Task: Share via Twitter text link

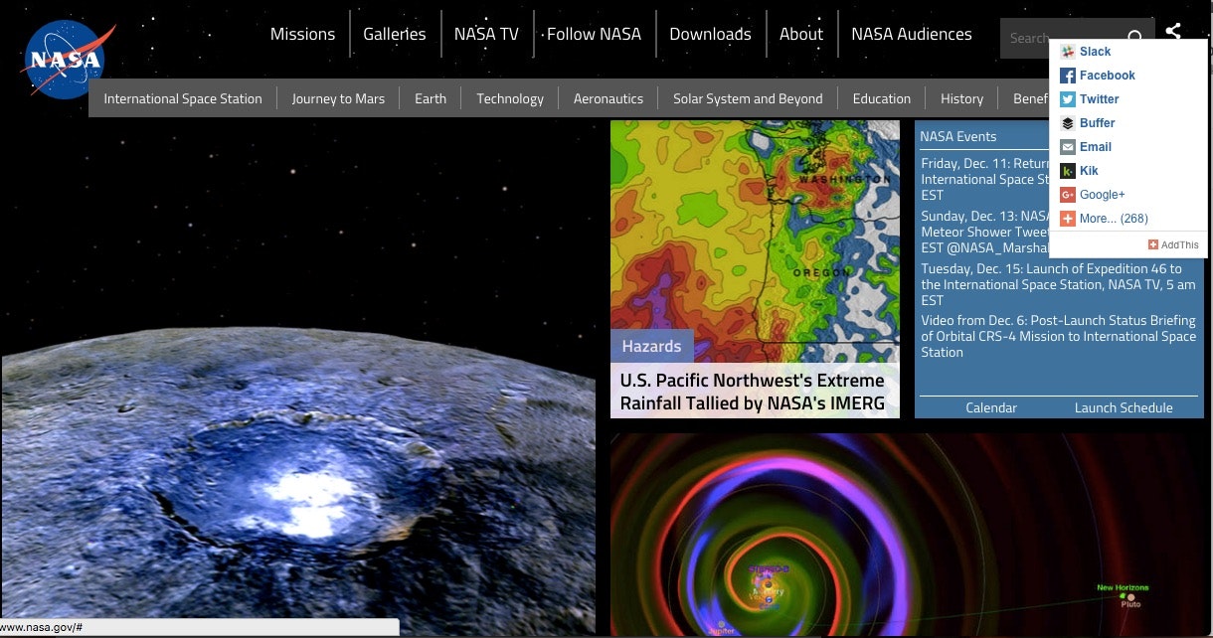Action: (1100, 99)
